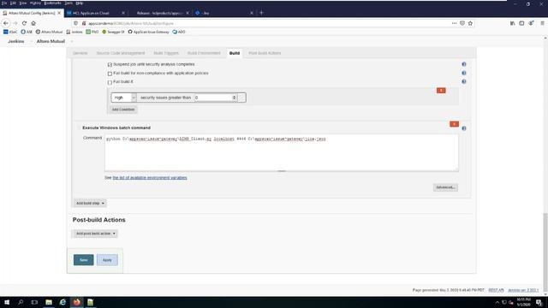548x308 pixels.
Task: Open list of available environment variables link
Action: [150, 178]
